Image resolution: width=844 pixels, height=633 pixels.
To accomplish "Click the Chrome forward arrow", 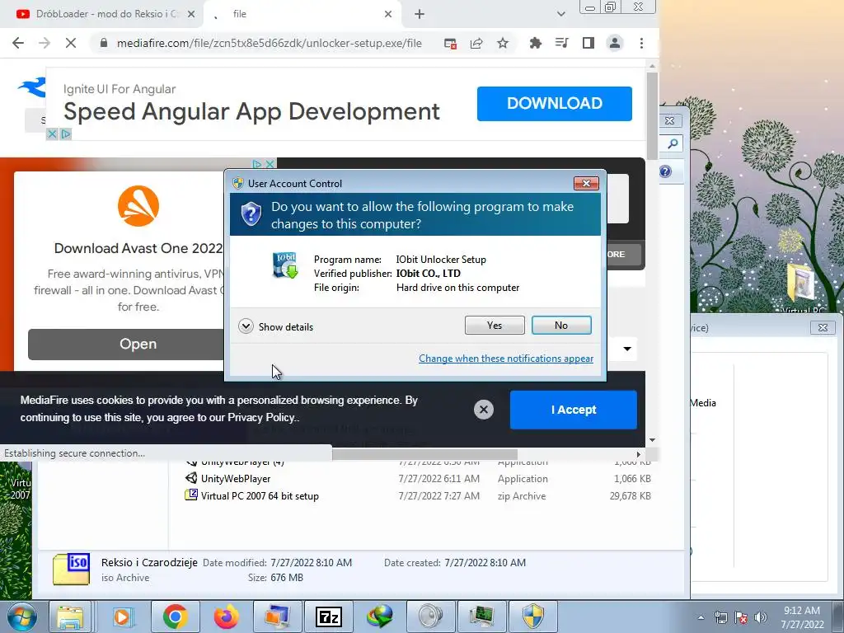I will pos(45,43).
